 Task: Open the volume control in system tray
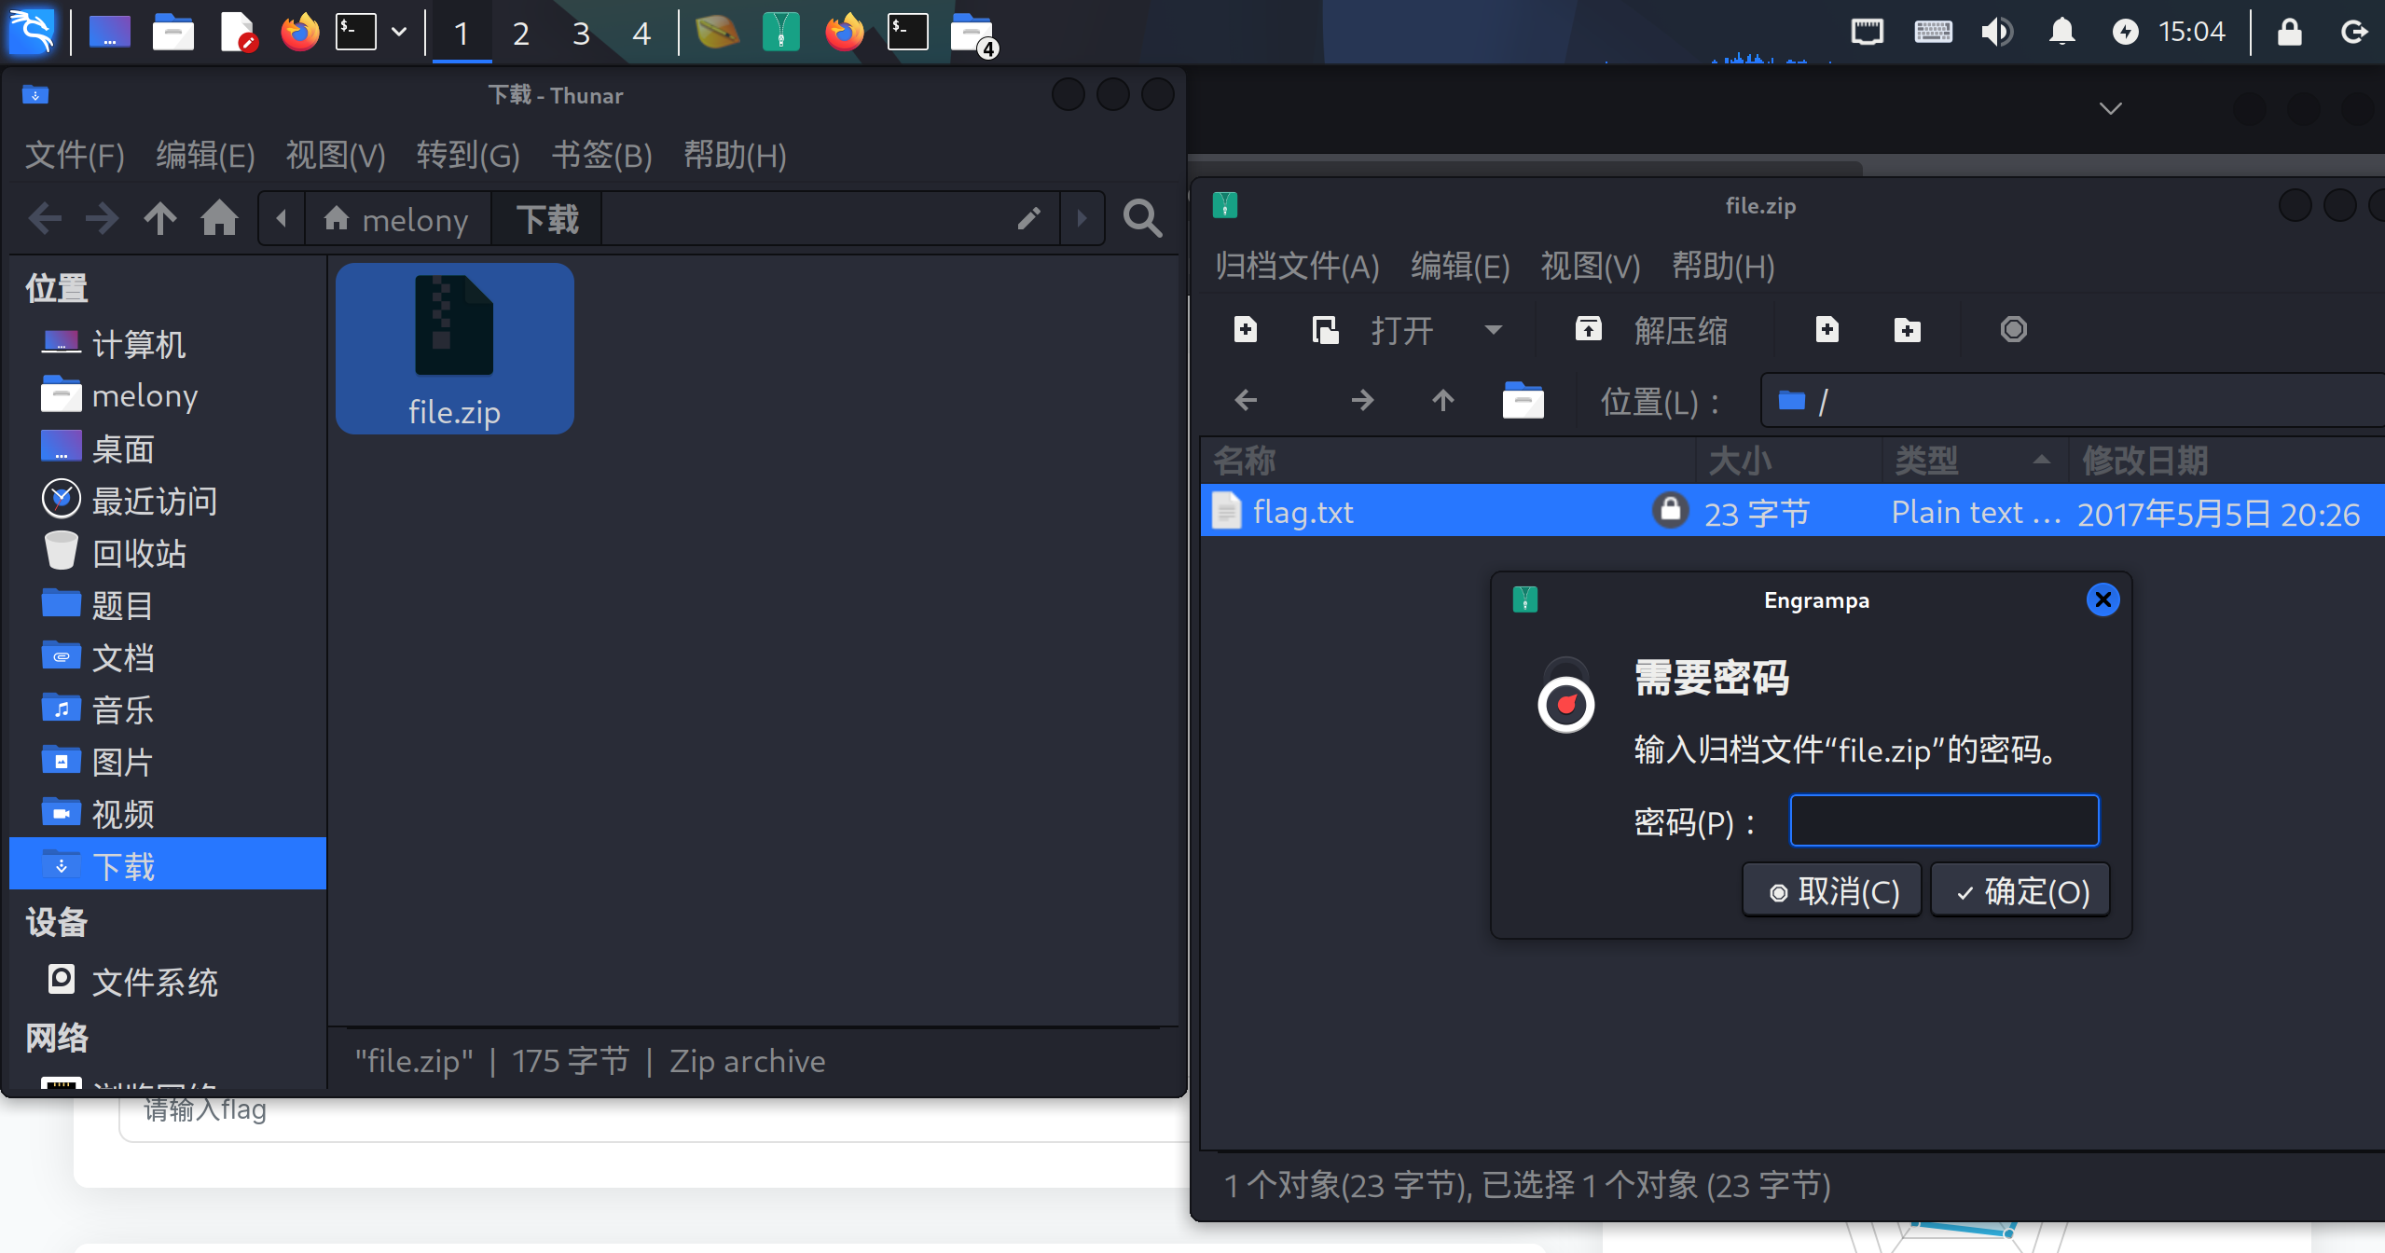[x=1996, y=33]
